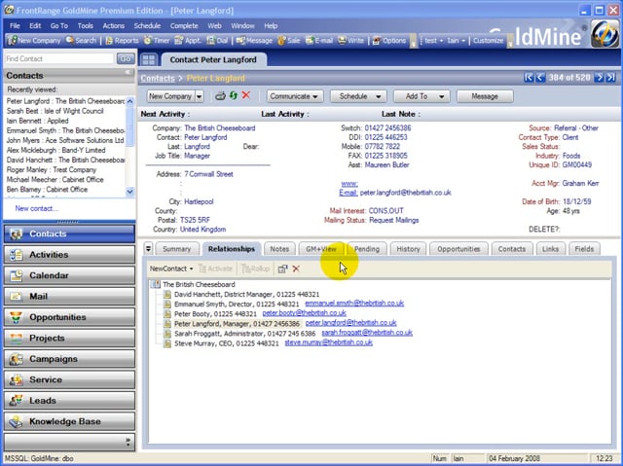Open Search from the main toolbar
The height and width of the screenshot is (466, 623).
(81, 41)
